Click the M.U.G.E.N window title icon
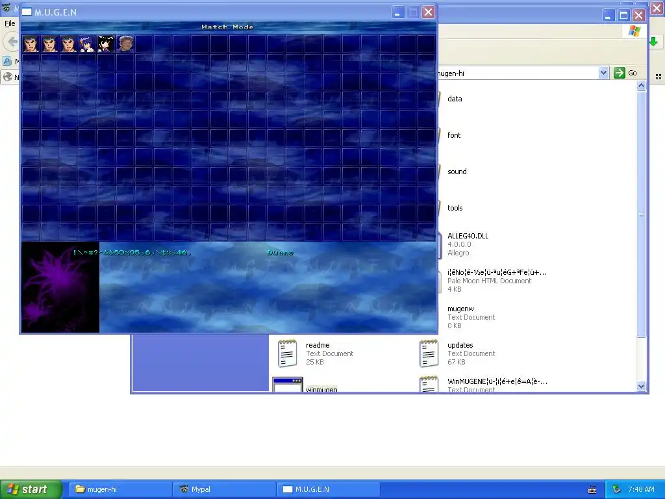The image size is (665, 499). (27, 12)
